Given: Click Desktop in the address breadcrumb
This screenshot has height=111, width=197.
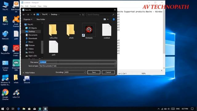Looking at the screenshot, I should [54, 14].
